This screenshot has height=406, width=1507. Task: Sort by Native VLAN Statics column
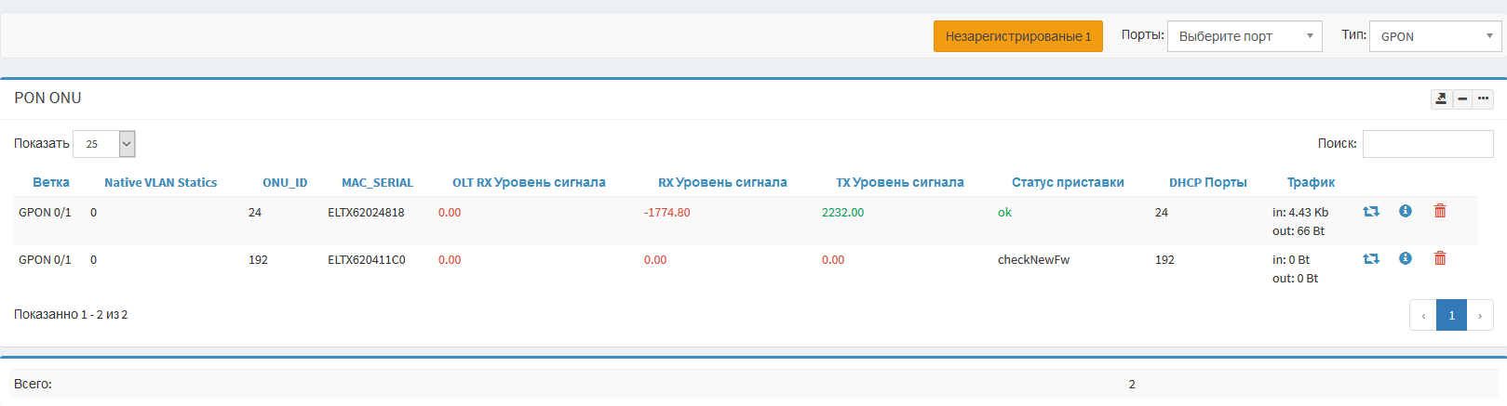(x=160, y=182)
